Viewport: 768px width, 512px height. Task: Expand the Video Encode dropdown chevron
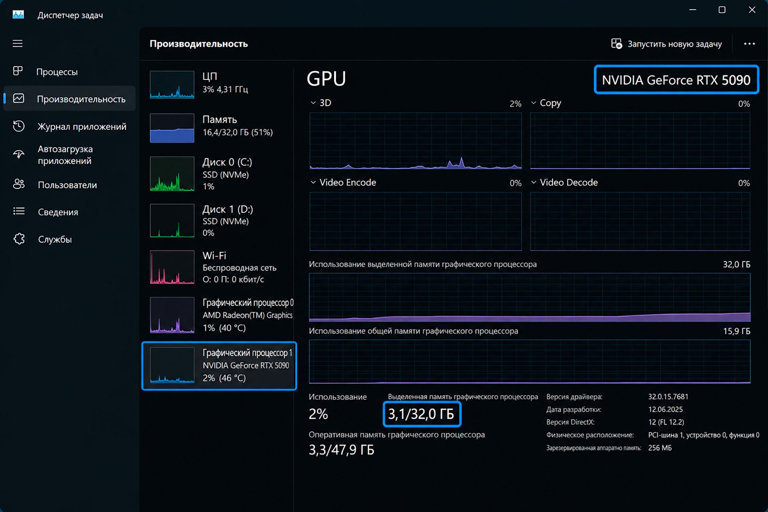[x=313, y=182]
